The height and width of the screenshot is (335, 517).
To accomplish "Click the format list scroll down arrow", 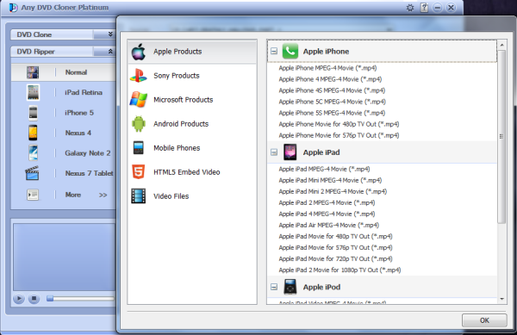I will 501,299.
